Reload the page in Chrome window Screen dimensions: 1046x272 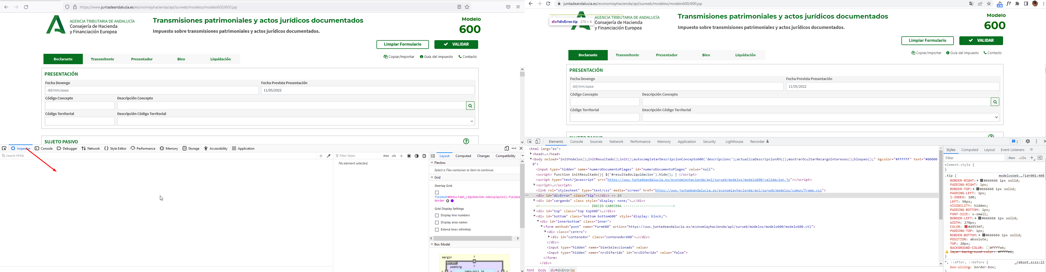pos(548,4)
